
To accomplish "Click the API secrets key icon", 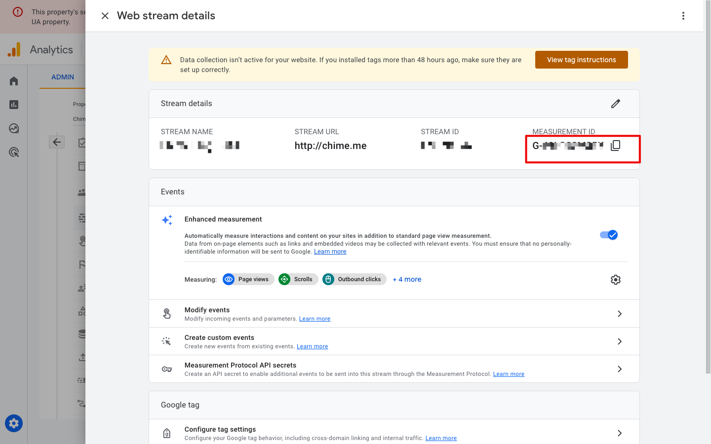I will coord(167,369).
